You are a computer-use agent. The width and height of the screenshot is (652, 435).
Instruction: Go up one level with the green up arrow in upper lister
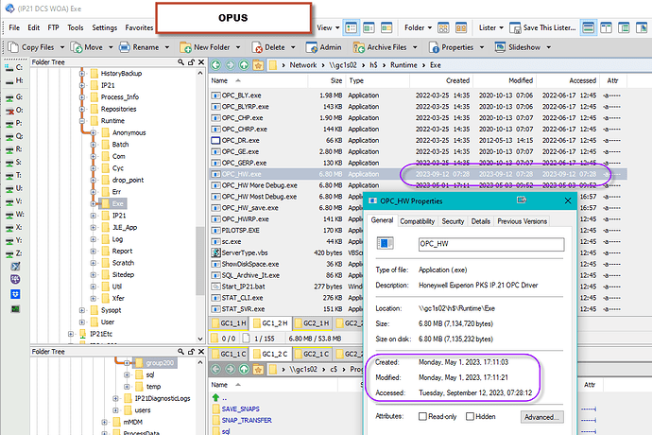click(244, 65)
